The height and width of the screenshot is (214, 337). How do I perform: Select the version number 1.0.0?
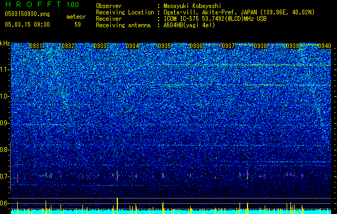click(x=73, y=5)
